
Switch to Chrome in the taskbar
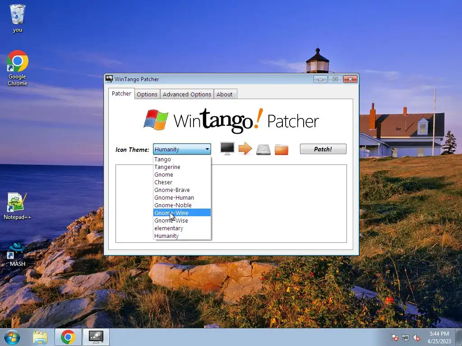pos(68,337)
